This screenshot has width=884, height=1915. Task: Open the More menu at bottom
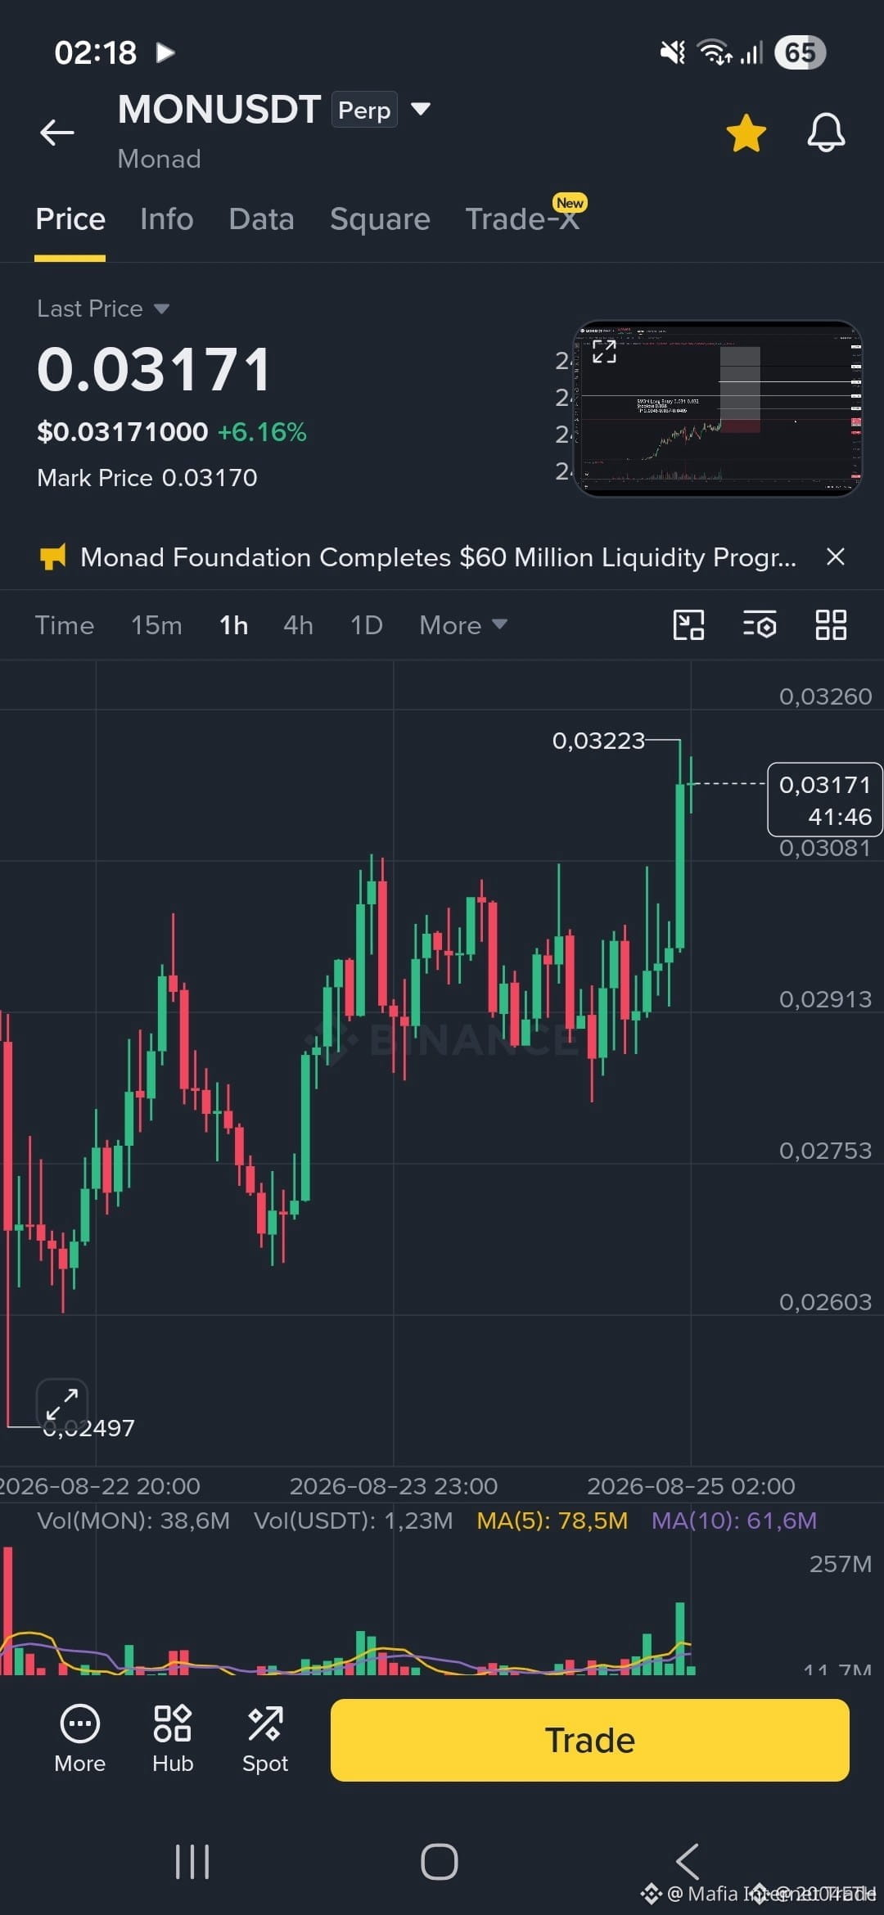click(x=80, y=1738)
